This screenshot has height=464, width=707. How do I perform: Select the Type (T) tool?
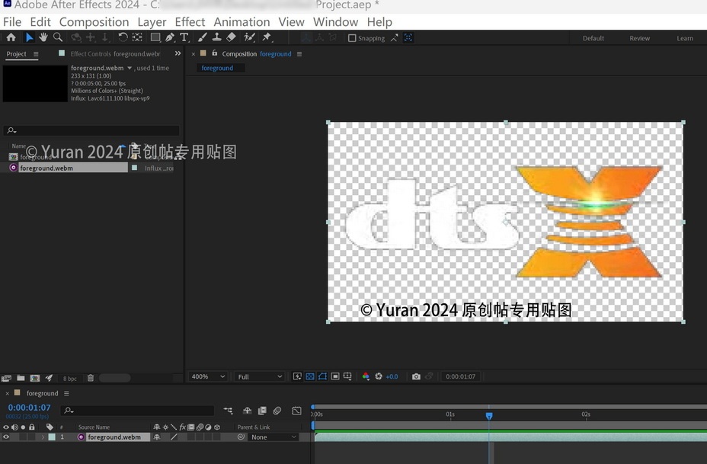tap(184, 37)
